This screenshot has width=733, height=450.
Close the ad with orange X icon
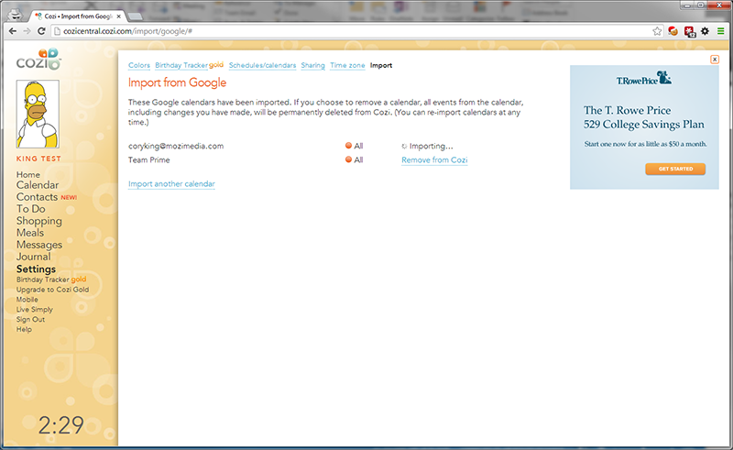[714, 60]
